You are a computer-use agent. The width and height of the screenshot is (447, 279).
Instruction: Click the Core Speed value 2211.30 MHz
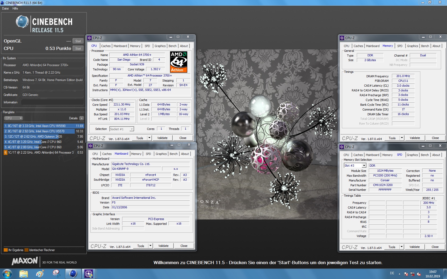(x=122, y=105)
